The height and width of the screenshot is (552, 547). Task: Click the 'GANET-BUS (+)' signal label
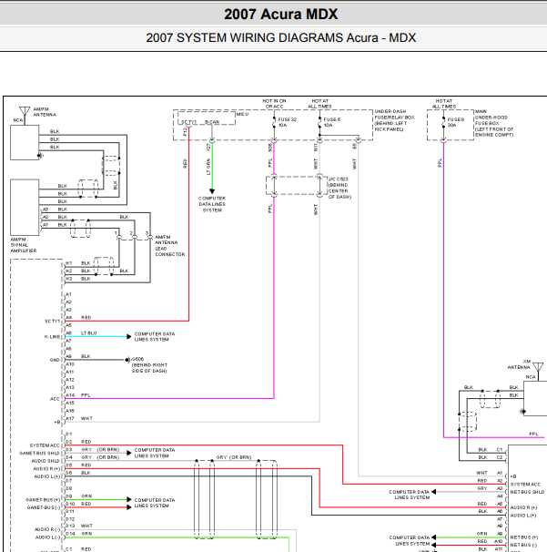tap(43, 500)
